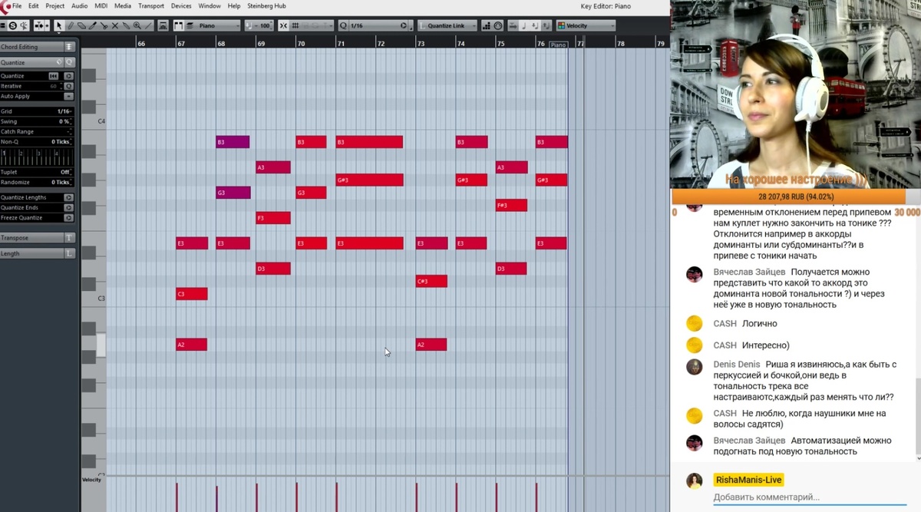
Task: Select the C3 note at bar 67
Action: [x=191, y=294]
